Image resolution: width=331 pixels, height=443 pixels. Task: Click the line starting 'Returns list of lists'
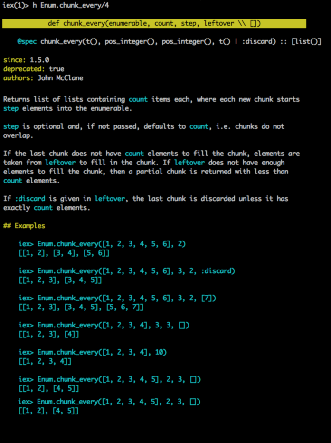coord(151,99)
